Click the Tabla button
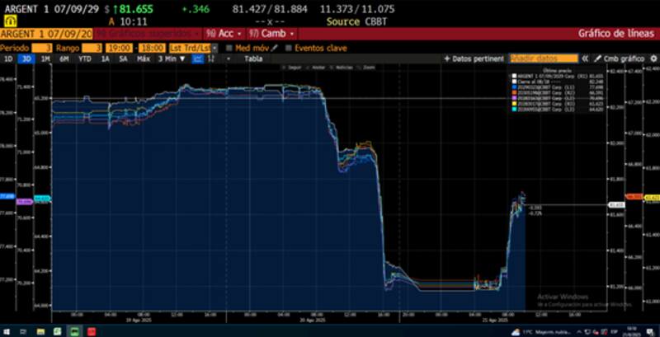The width and height of the screenshot is (660, 337). click(254, 59)
